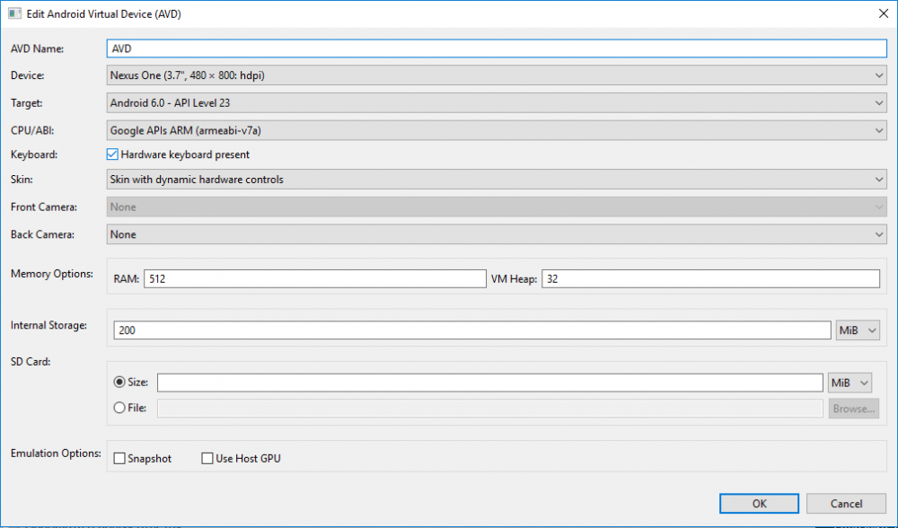898x528 pixels.
Task: Uncheck Hardware keyboard present checkbox
Action: point(112,154)
